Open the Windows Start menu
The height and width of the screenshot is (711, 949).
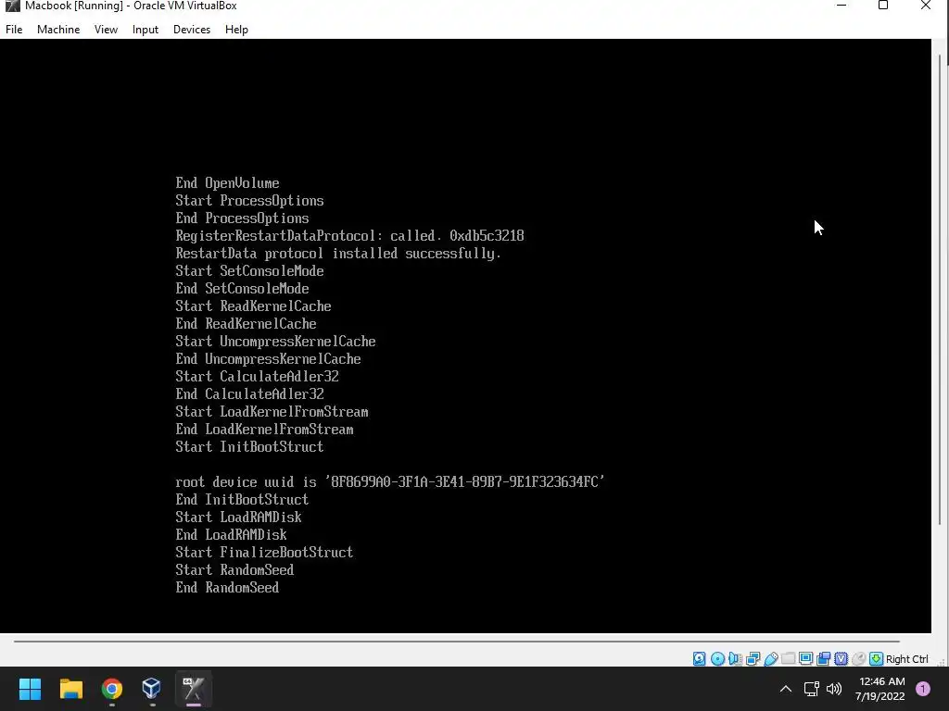(31, 689)
